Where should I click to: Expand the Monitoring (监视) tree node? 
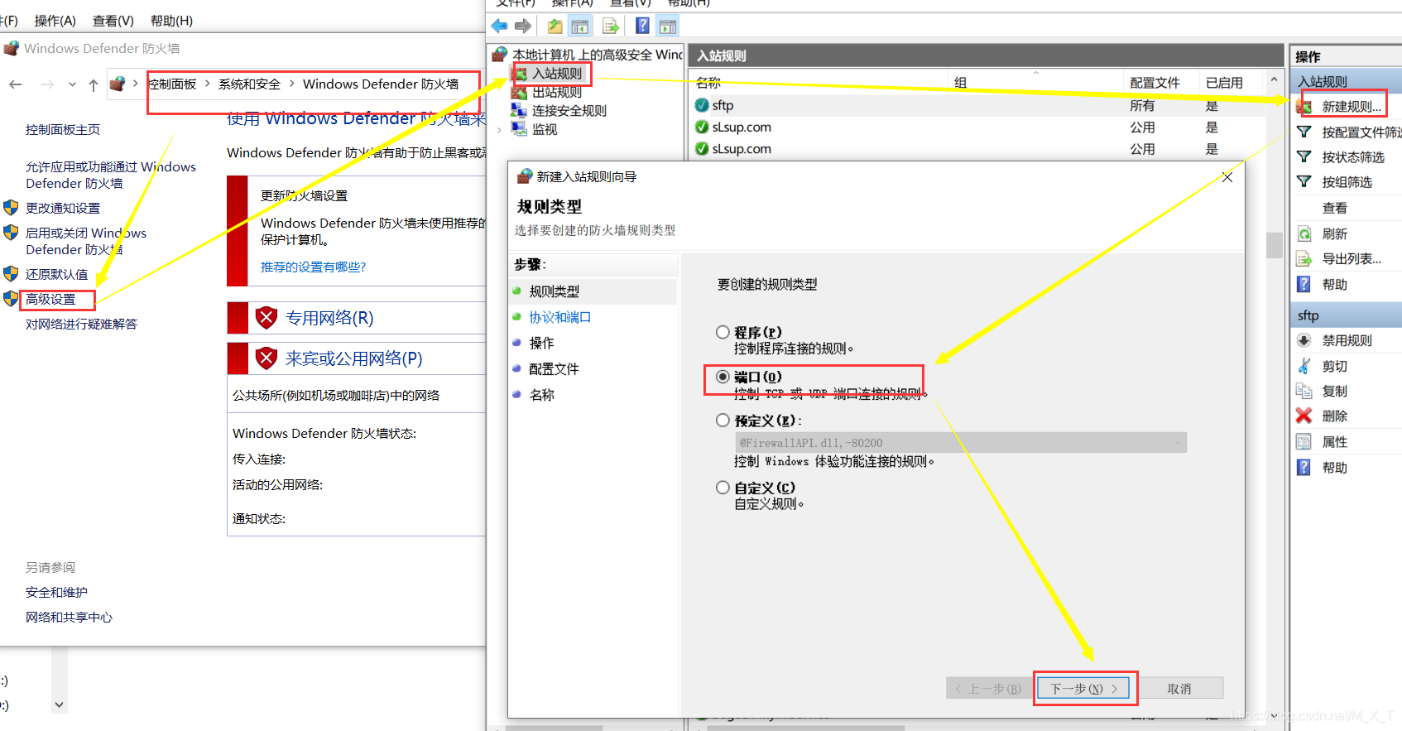pos(499,130)
